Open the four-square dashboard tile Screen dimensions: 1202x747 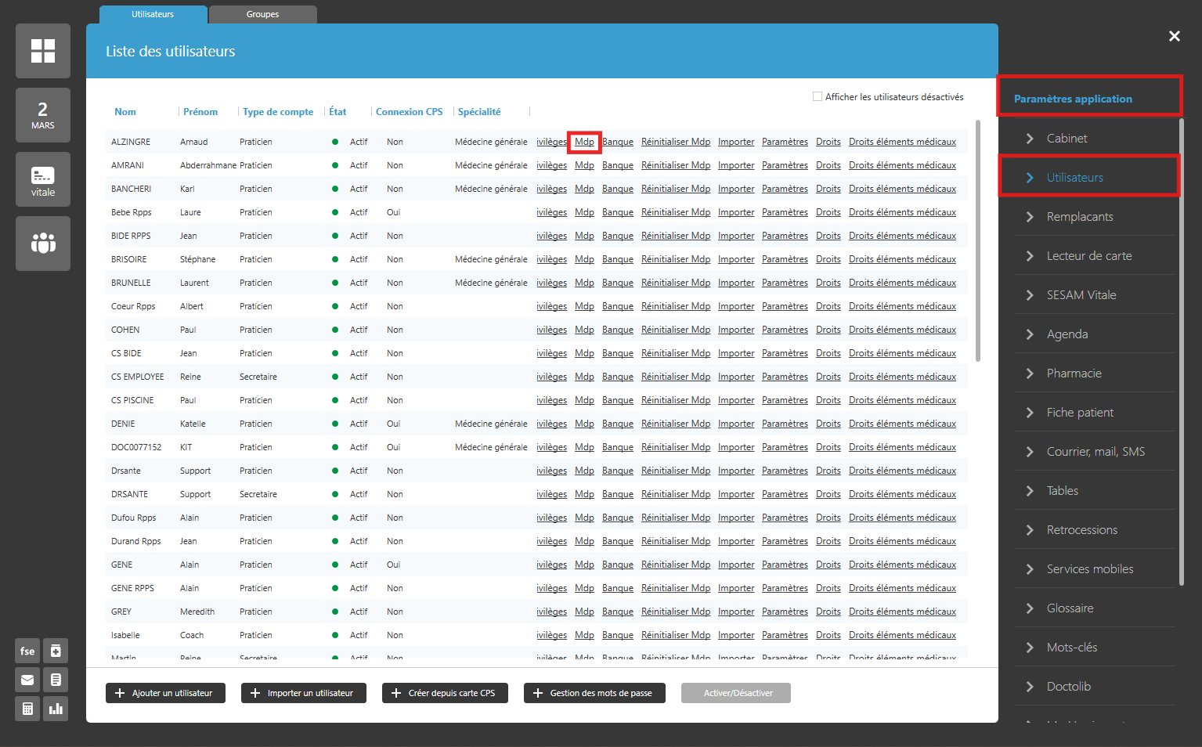[x=43, y=51]
